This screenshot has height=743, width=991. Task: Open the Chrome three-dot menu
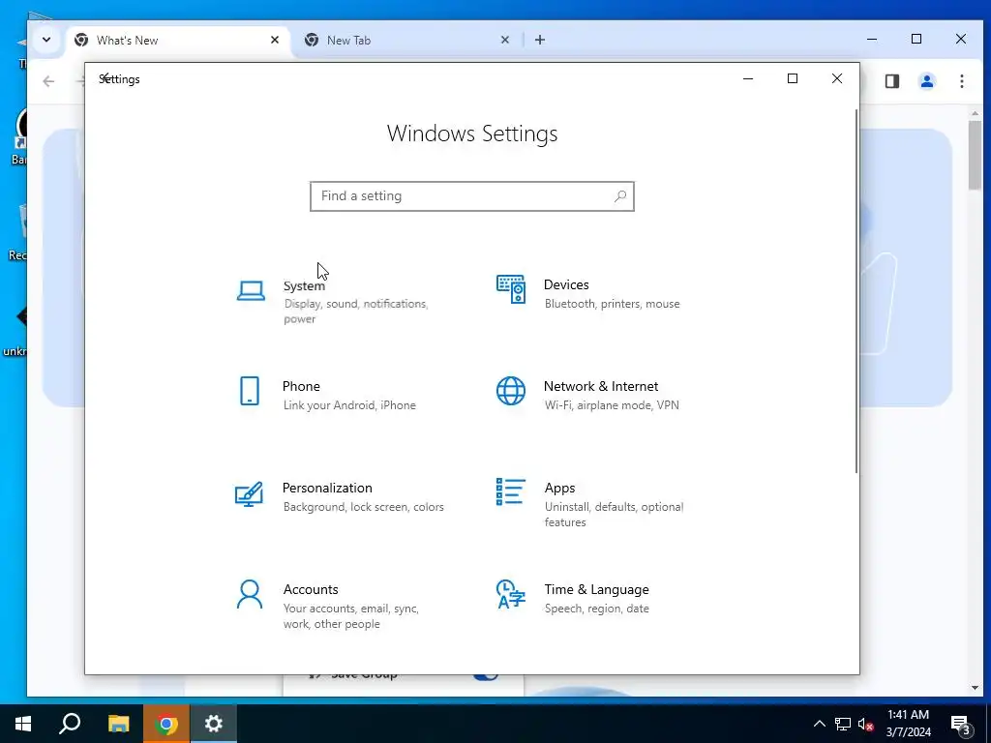click(x=961, y=81)
